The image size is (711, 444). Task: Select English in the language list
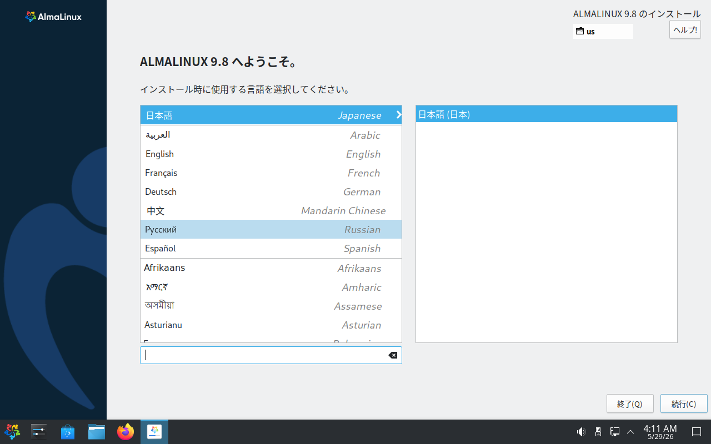click(271, 154)
